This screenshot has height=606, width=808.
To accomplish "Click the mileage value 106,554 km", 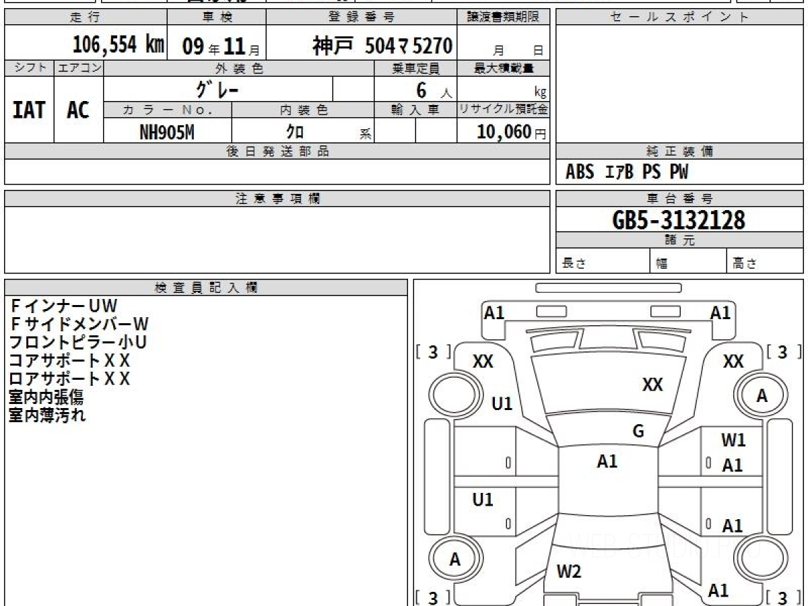I will 118,45.
